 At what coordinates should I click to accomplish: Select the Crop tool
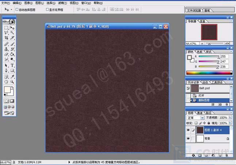6,38
